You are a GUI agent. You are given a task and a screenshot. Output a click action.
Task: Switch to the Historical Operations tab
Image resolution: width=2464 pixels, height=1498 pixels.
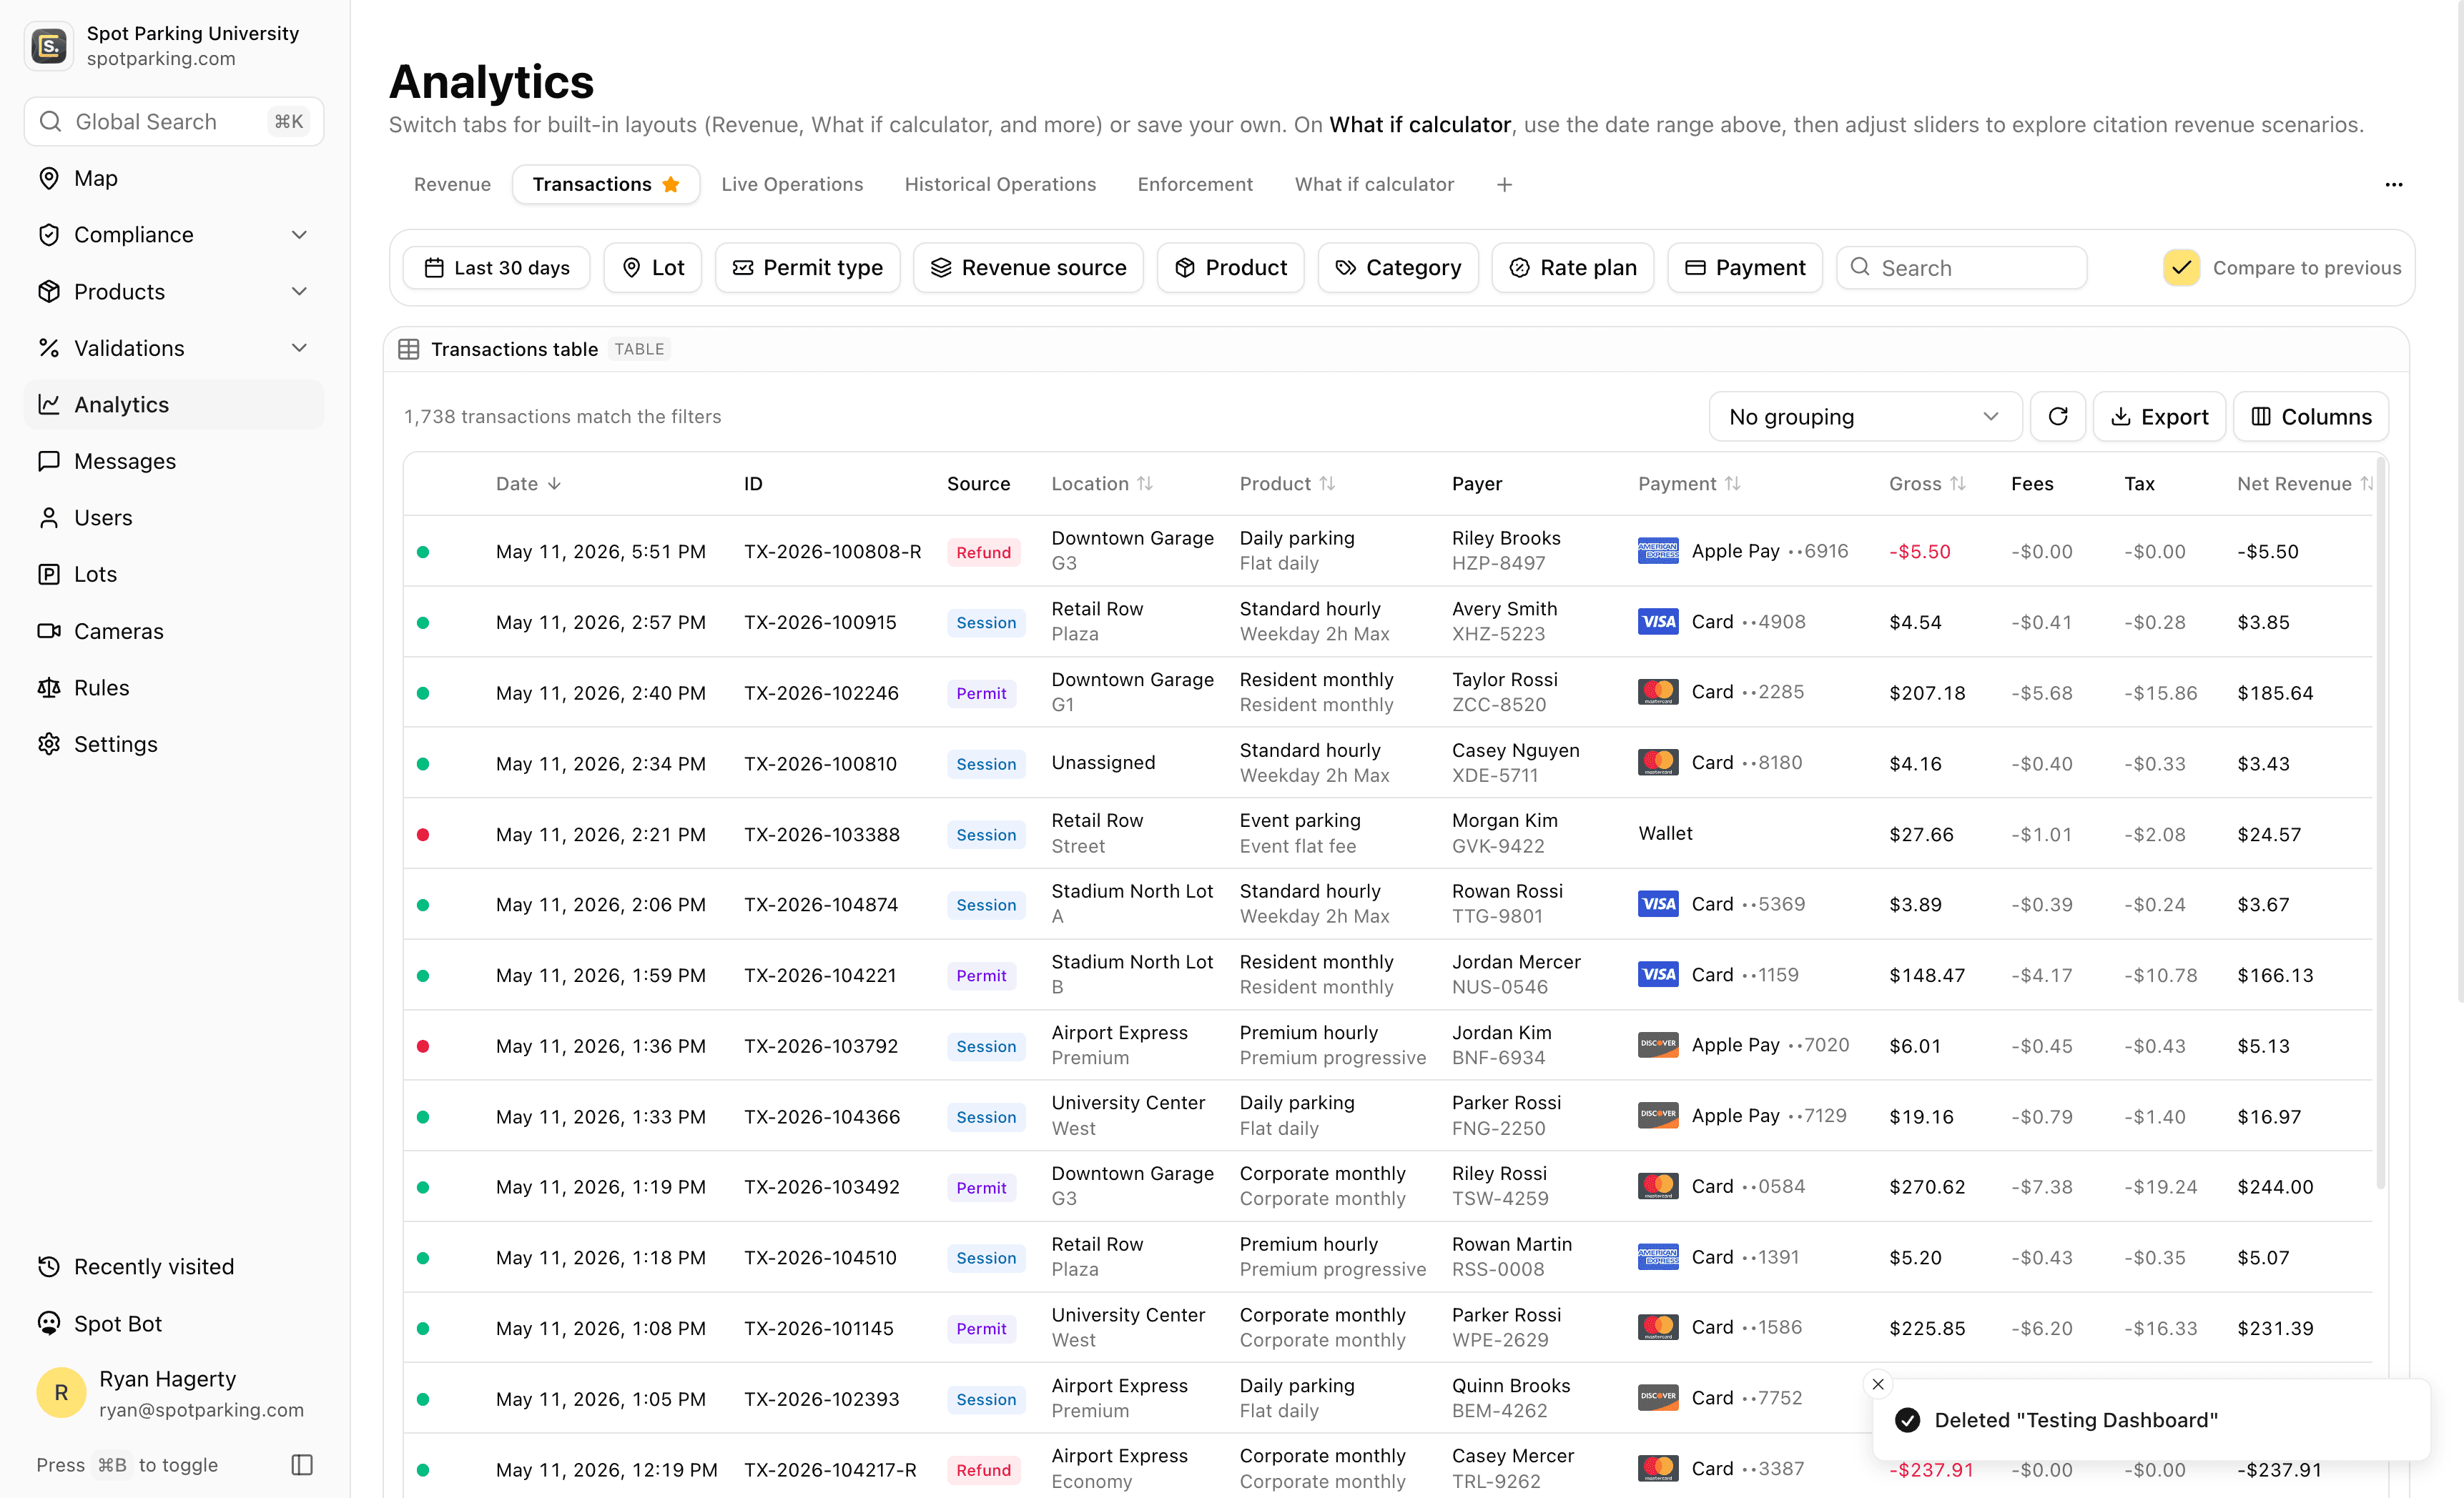(1000, 185)
